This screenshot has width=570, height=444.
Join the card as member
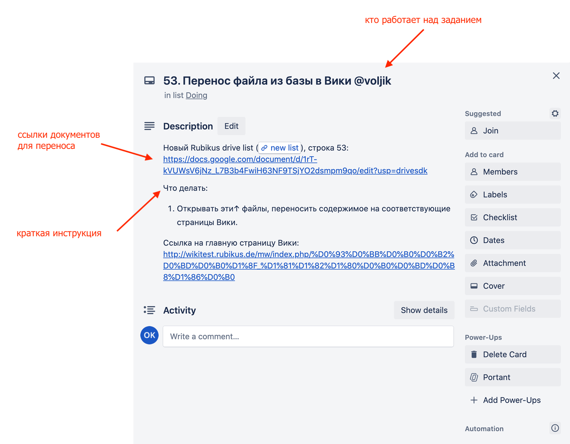512,131
